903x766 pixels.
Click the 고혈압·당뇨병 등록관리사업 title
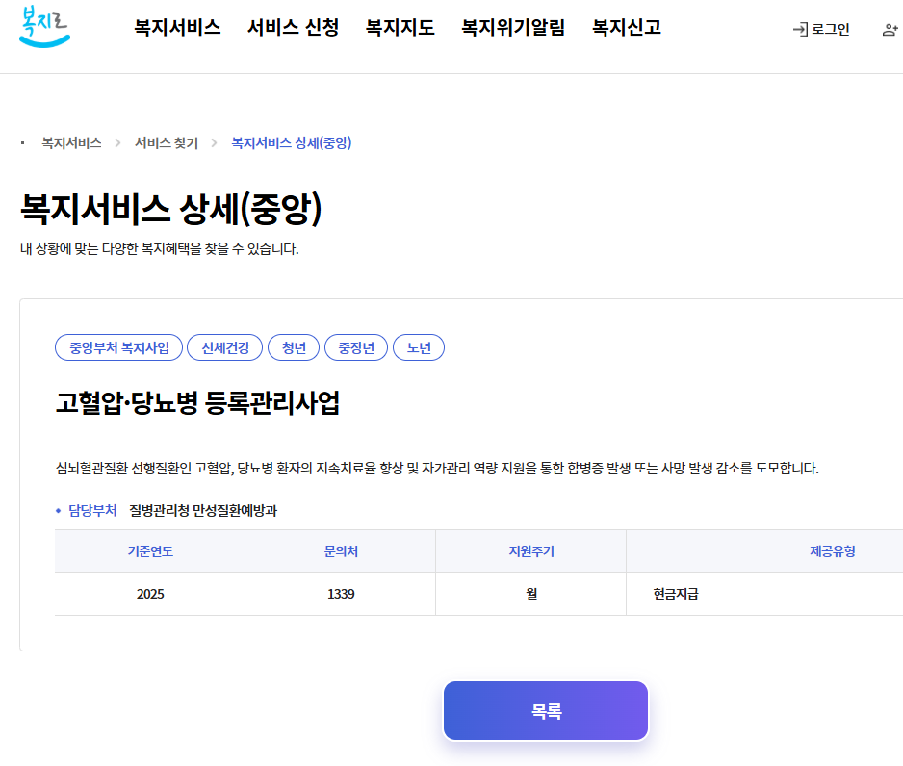pos(197,402)
